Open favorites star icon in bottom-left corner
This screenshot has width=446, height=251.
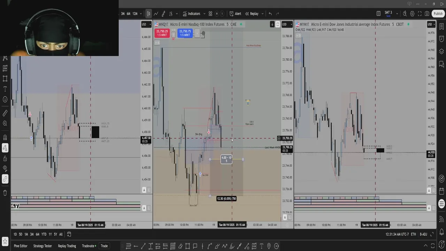click(5, 241)
